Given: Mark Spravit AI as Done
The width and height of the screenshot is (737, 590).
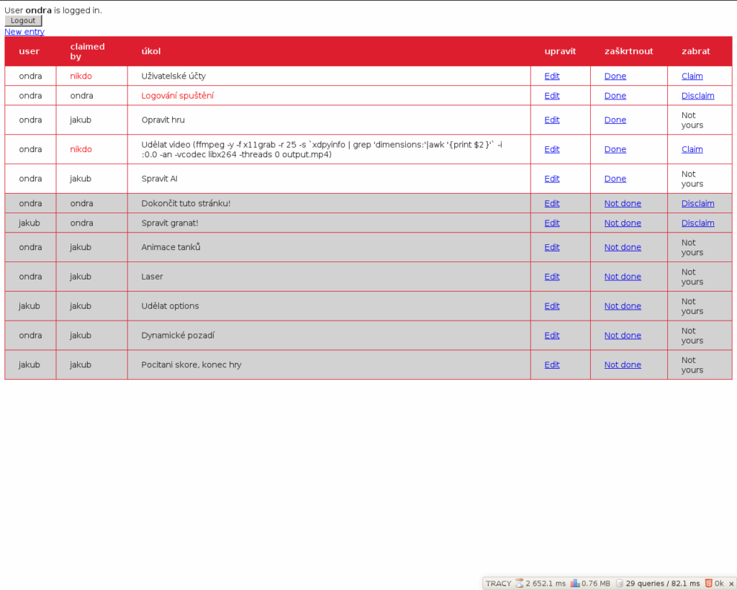Looking at the screenshot, I should (x=615, y=179).
